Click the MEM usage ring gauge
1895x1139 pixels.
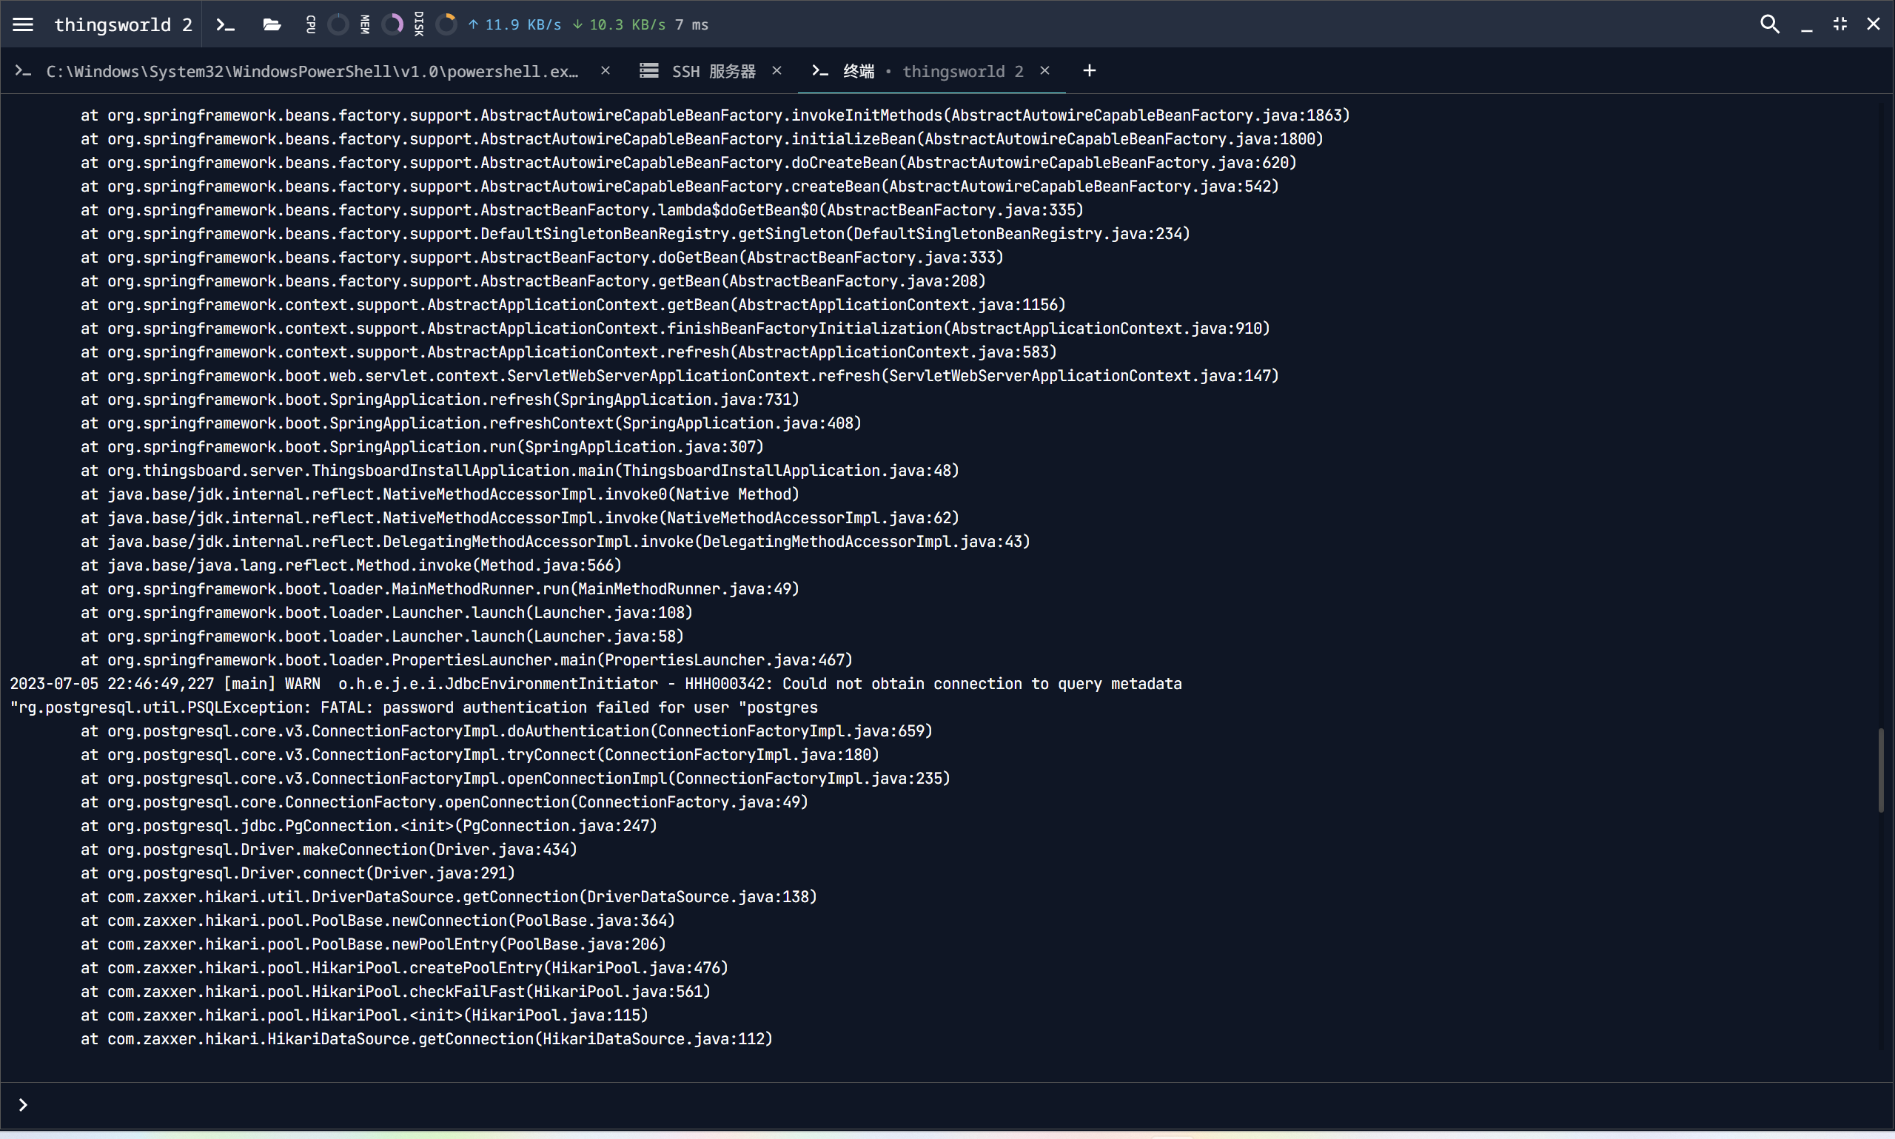[x=392, y=24]
